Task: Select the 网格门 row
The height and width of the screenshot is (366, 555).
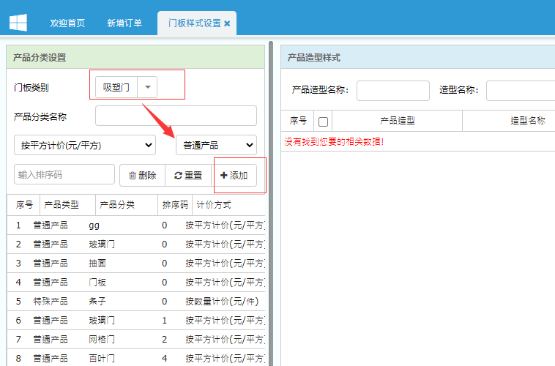Action: click(x=136, y=340)
